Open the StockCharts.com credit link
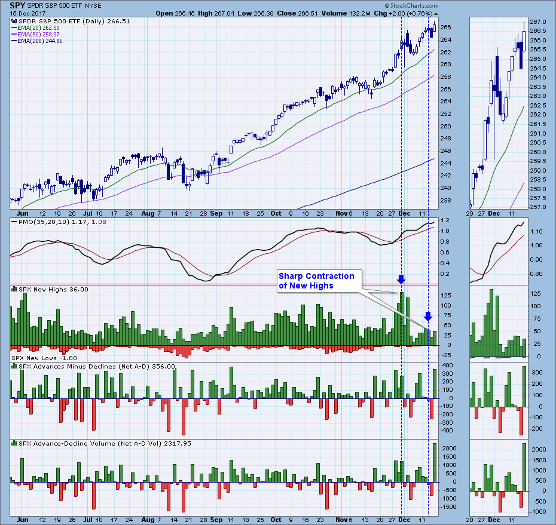 pyautogui.click(x=411, y=5)
